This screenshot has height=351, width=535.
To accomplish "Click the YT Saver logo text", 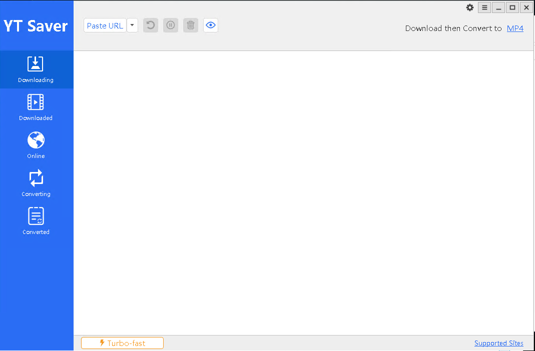I will pyautogui.click(x=36, y=26).
